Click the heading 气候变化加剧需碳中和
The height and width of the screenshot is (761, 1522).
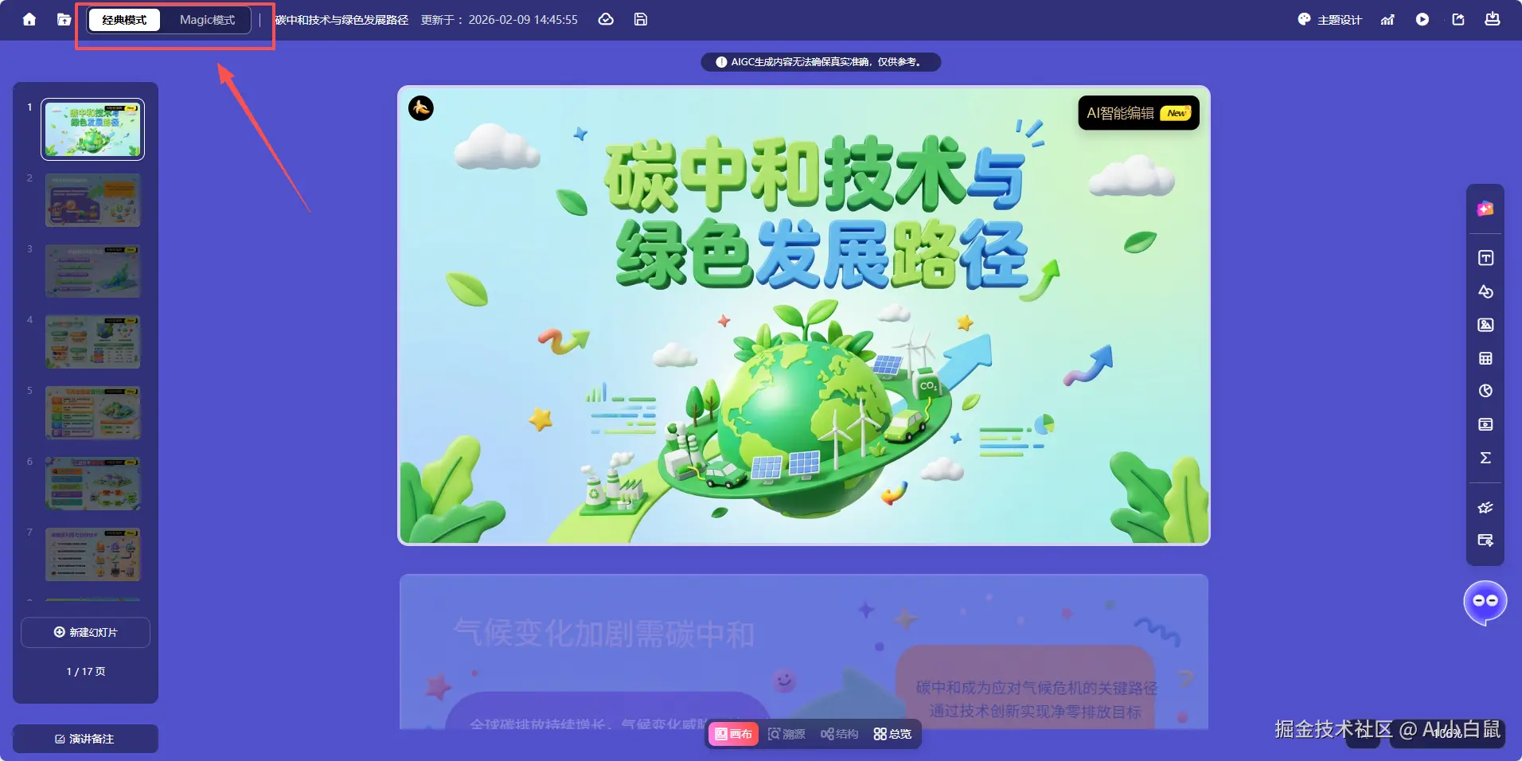tap(603, 634)
